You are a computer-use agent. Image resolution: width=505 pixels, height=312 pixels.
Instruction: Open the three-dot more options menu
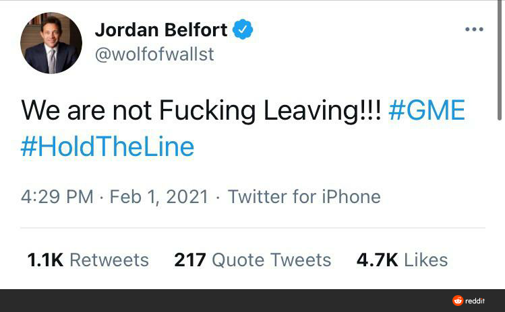click(x=474, y=29)
